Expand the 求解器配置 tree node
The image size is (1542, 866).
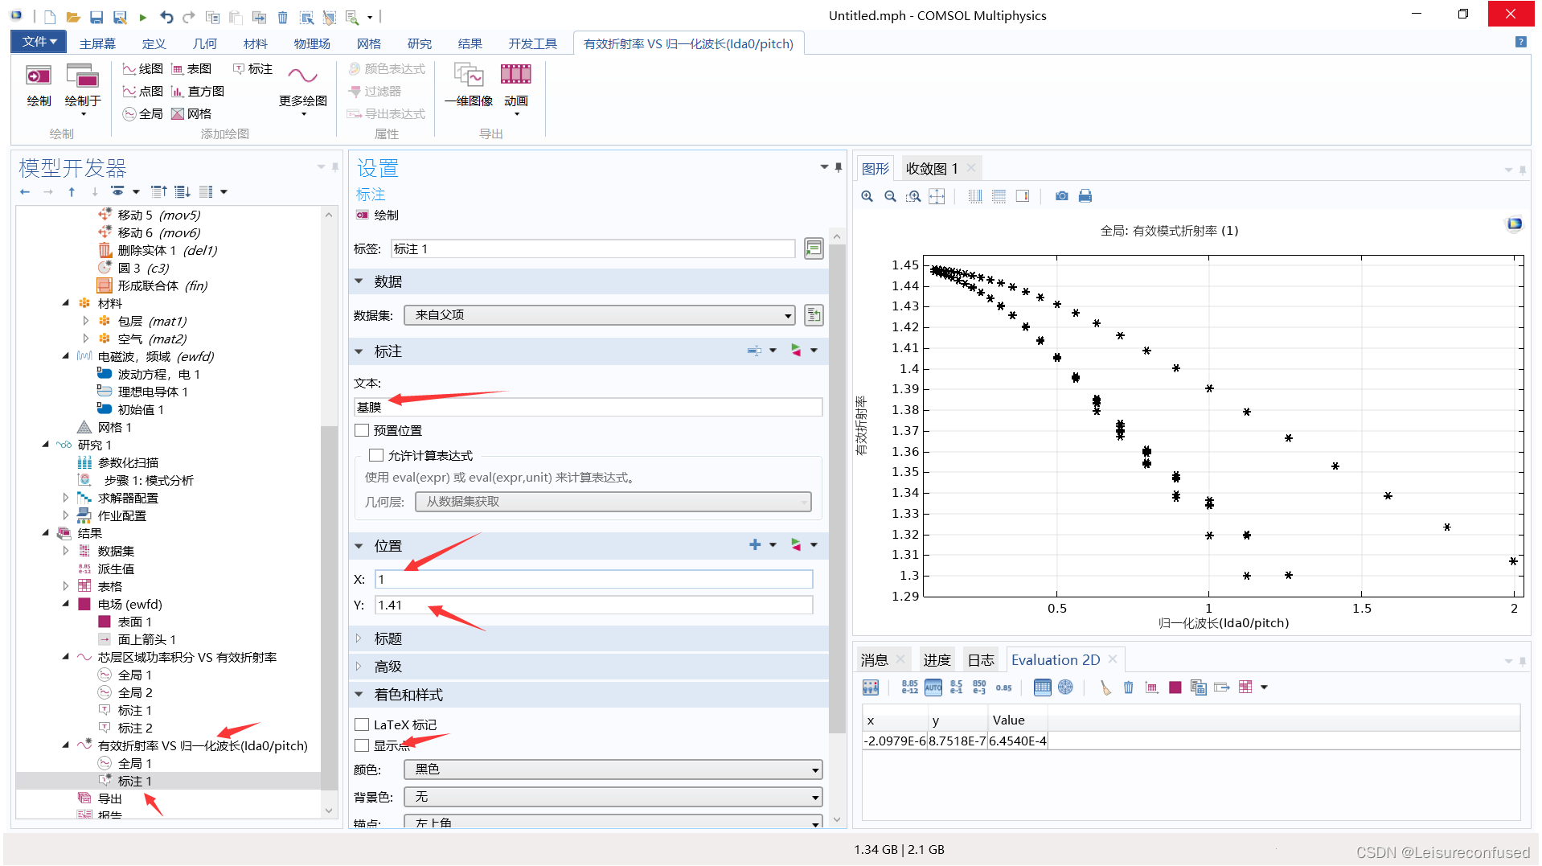tap(66, 498)
